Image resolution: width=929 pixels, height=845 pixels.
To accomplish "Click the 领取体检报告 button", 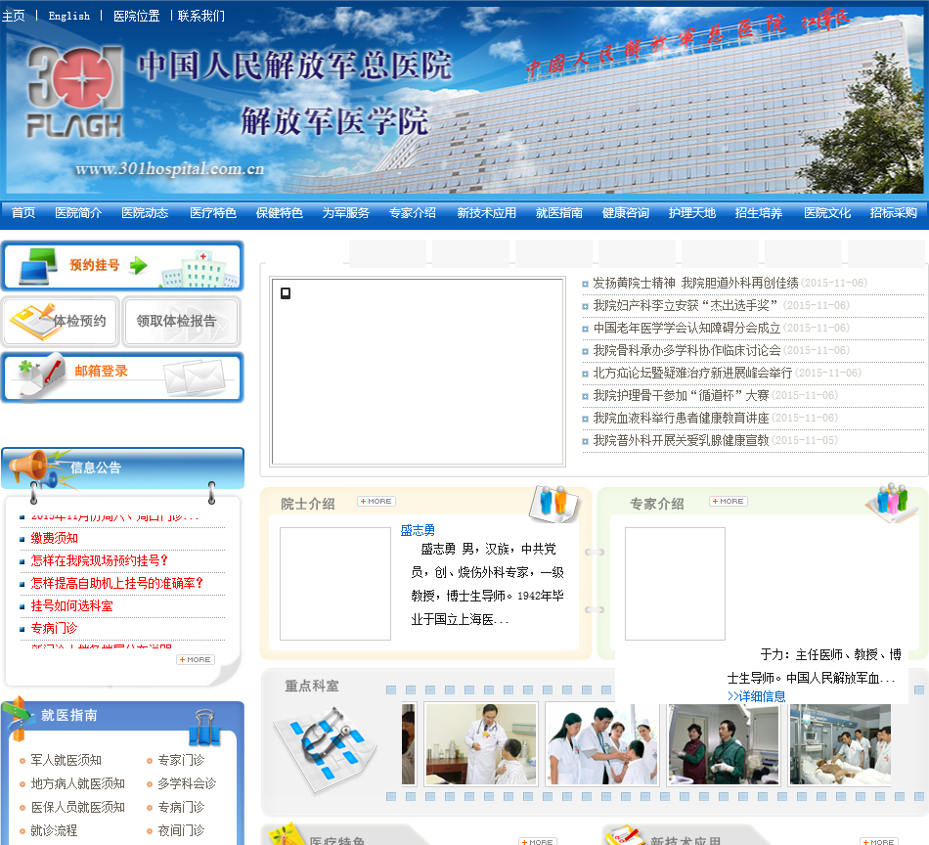I will (x=181, y=321).
